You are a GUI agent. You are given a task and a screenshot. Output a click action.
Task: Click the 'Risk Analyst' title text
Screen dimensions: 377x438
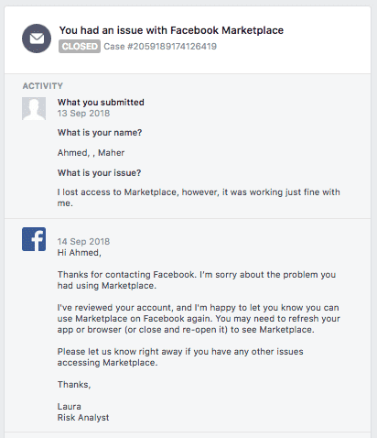pyautogui.click(x=83, y=418)
